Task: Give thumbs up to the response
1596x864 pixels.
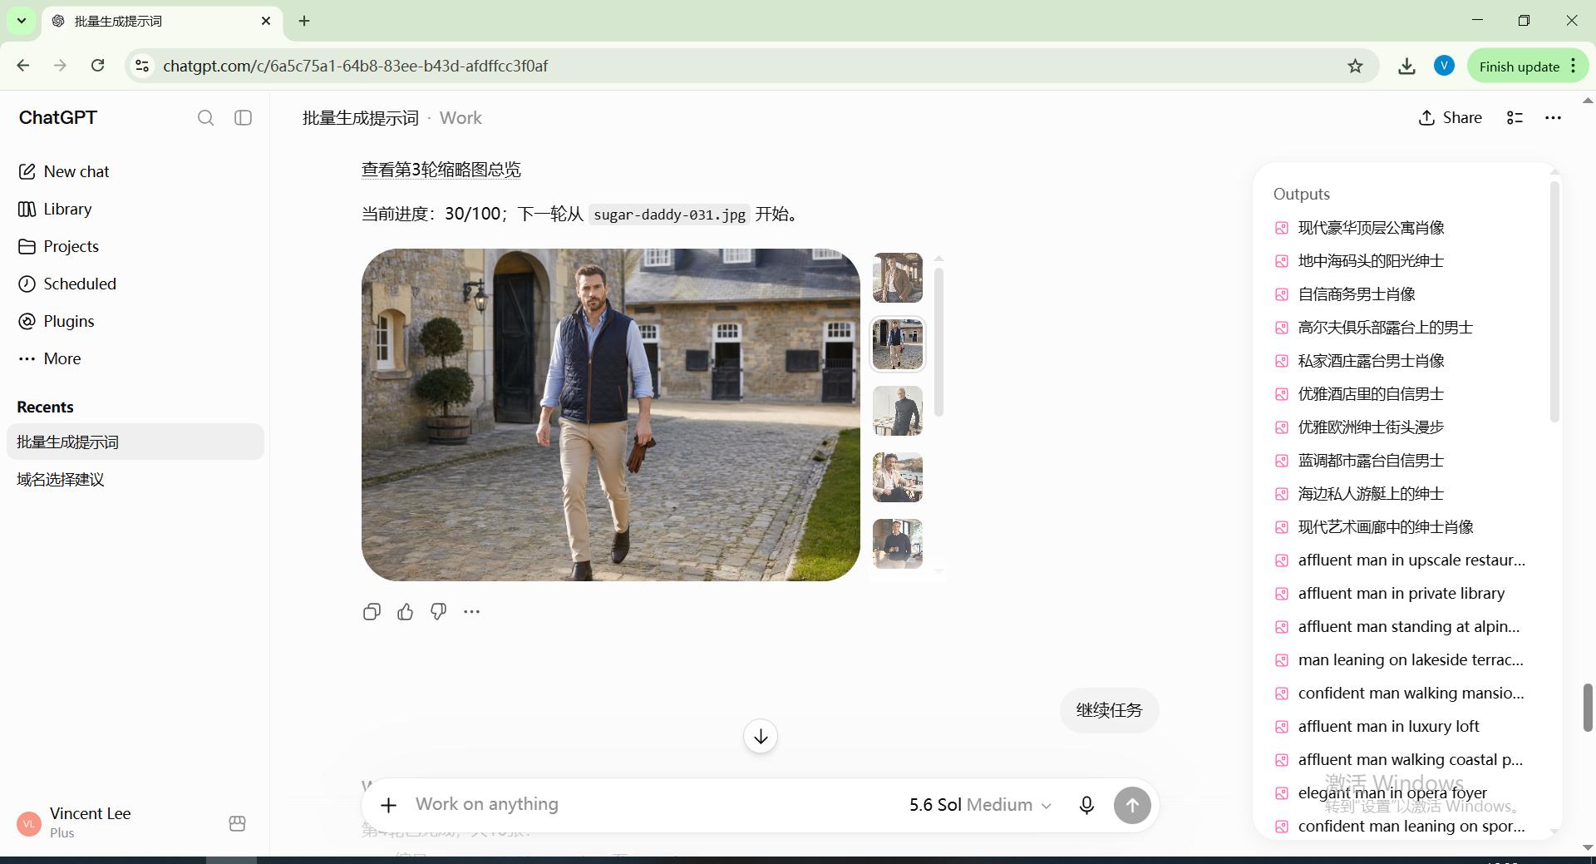Action: click(x=405, y=612)
